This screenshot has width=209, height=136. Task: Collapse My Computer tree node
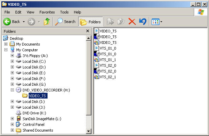[6, 50]
